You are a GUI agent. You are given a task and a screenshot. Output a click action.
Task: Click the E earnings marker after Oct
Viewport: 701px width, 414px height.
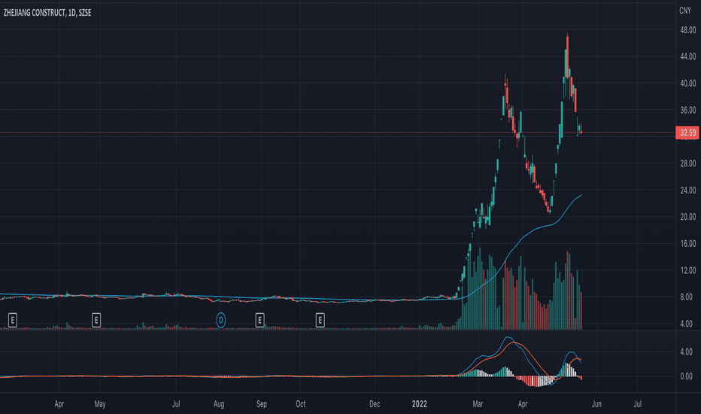pyautogui.click(x=320, y=320)
